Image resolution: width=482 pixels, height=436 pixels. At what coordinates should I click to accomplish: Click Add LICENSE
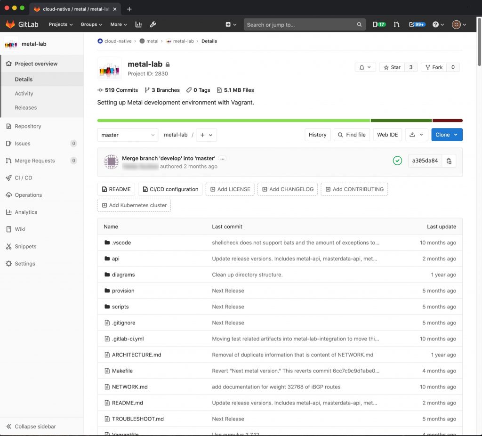click(x=230, y=189)
